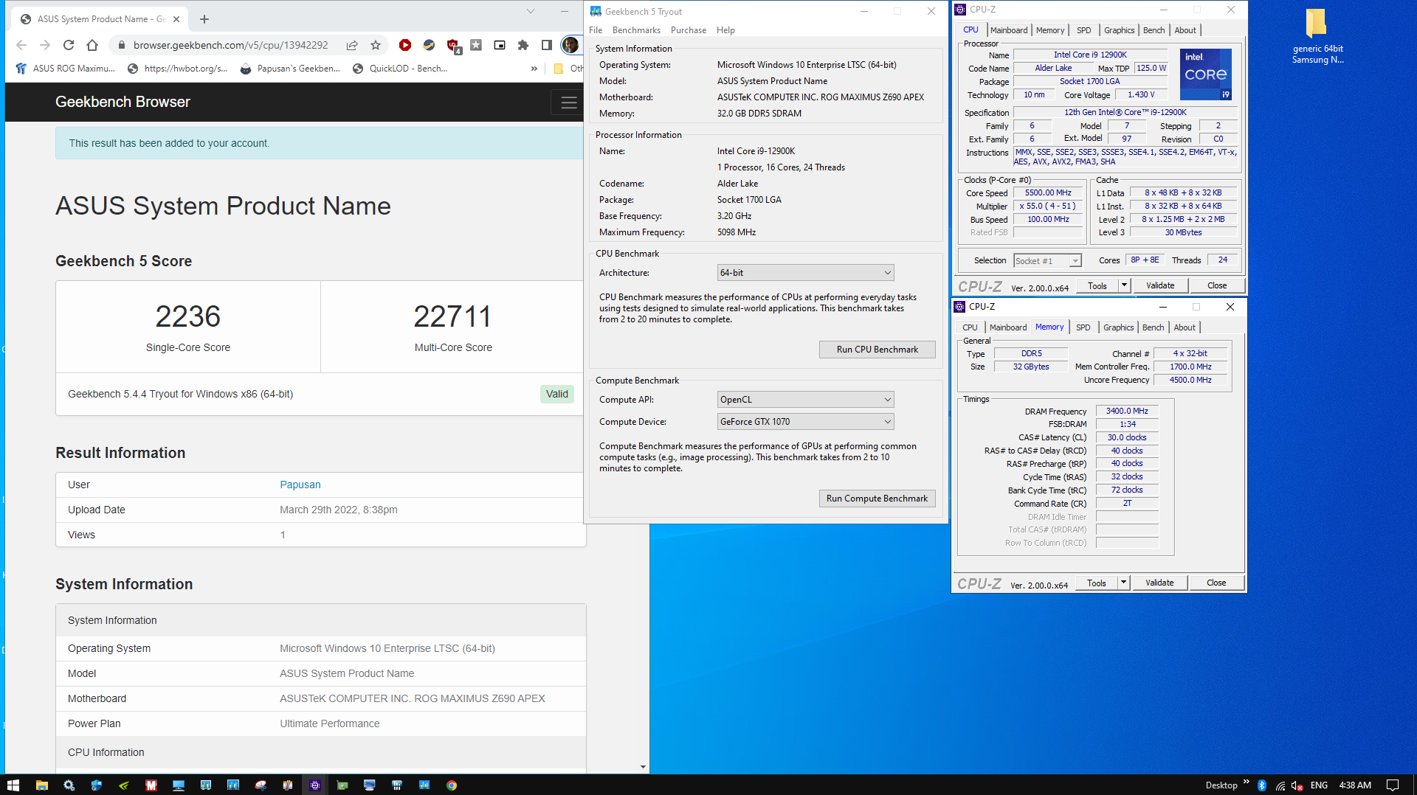Open Chrome tab search chevron
The image size is (1417, 795).
coord(530,11)
